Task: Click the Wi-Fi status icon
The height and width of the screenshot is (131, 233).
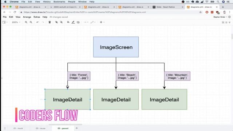Action: coord(207,2)
